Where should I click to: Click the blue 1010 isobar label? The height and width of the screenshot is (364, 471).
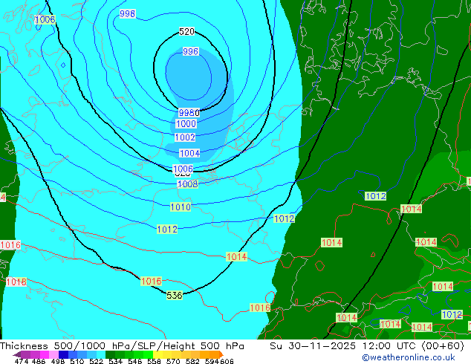click(181, 207)
